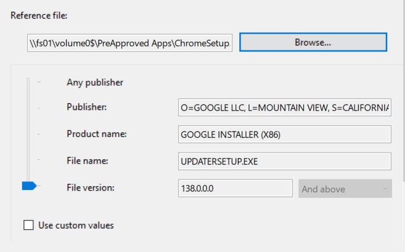Click the Any publisher label
The width and height of the screenshot is (405, 252).
95,82
